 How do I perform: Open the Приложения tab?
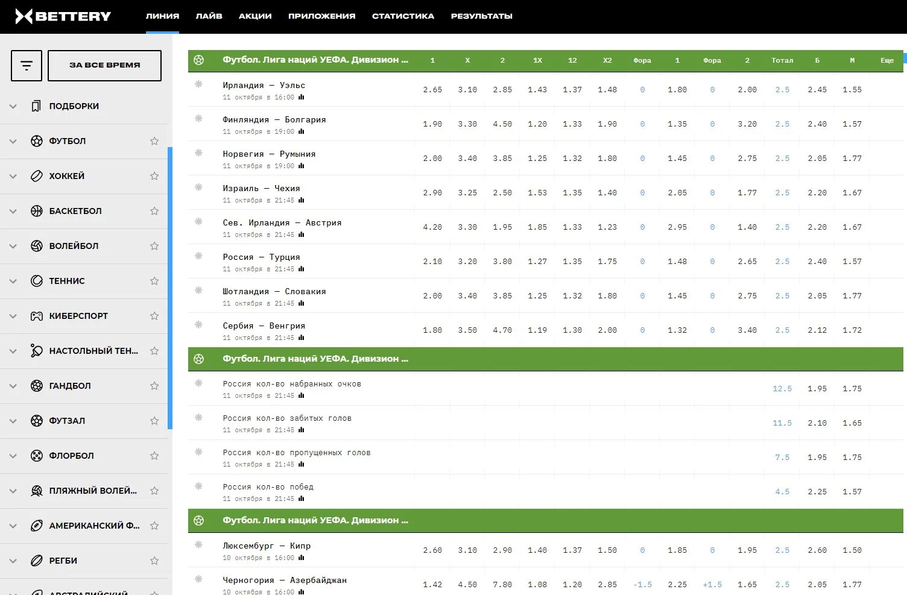(x=321, y=16)
